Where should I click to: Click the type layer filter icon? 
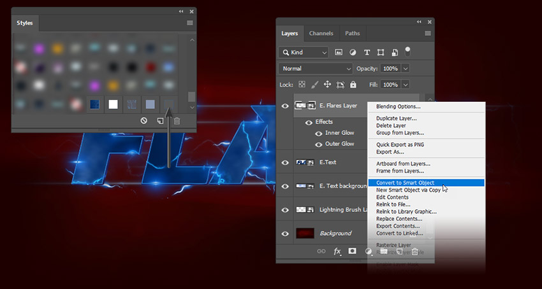pyautogui.click(x=367, y=52)
